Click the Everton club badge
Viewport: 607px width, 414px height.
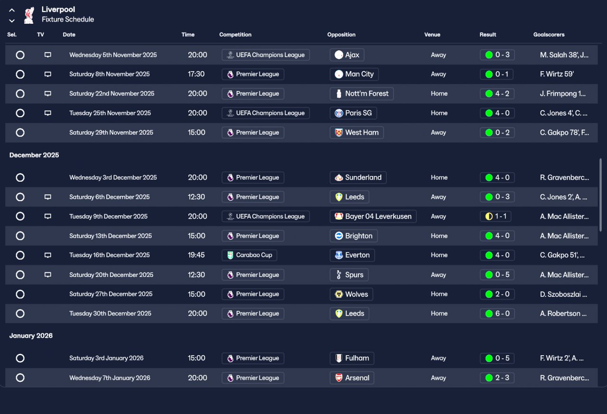(x=339, y=255)
